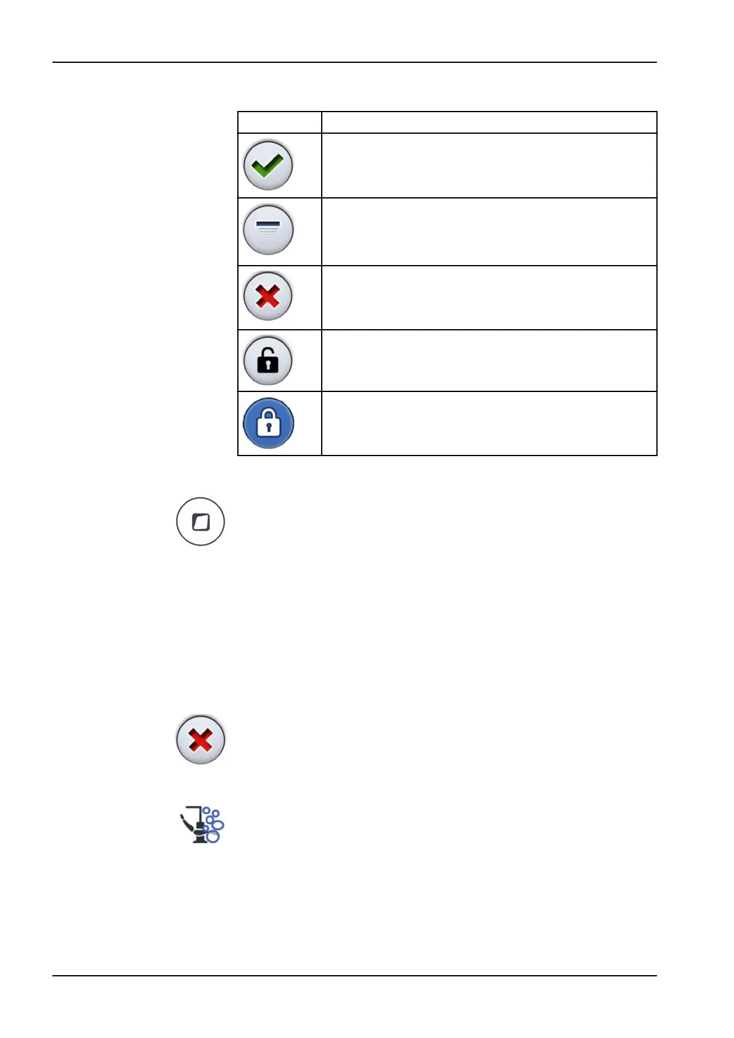Screen dimensions: 734x1038
Task: Click the horizontal rule at page bottom
Action: point(354,976)
